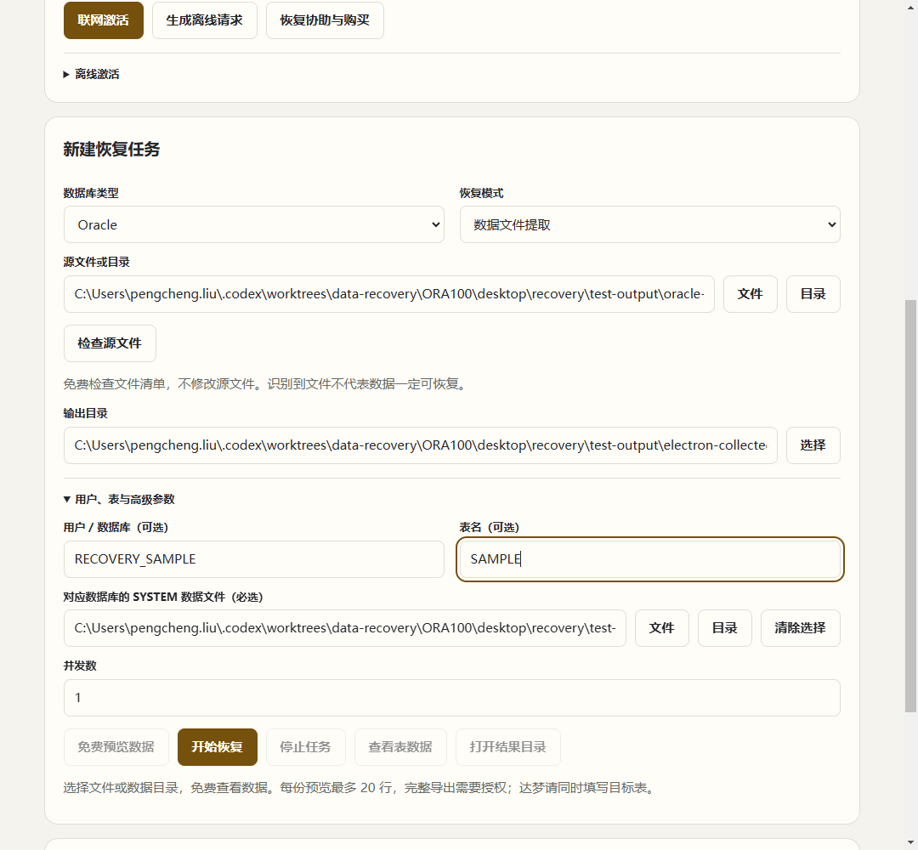Click the vertical scrollbar thumb
Image resolution: width=918 pixels, height=850 pixels.
[x=911, y=507]
